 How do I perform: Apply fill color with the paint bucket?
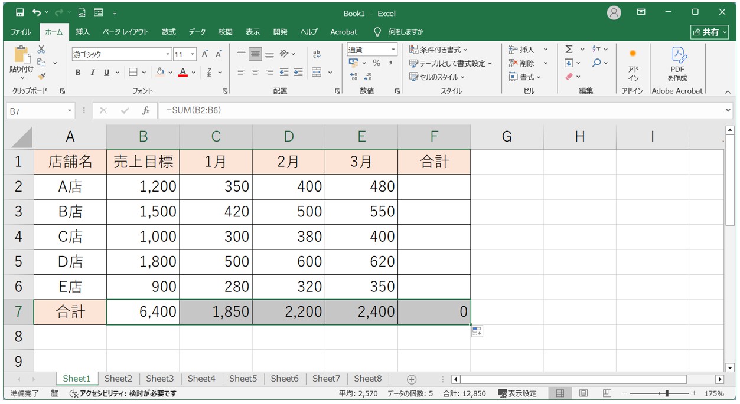coord(159,72)
